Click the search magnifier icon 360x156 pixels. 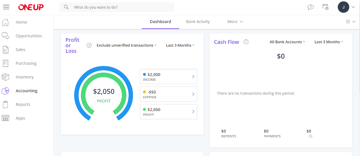pos(66,7)
